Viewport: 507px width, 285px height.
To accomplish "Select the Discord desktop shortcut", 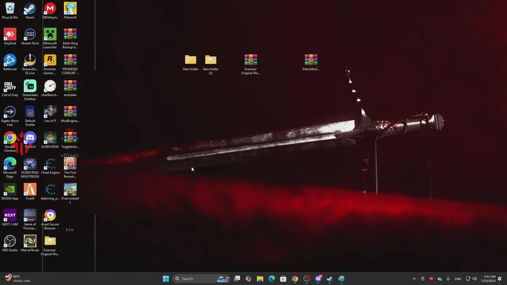I will click(x=30, y=140).
